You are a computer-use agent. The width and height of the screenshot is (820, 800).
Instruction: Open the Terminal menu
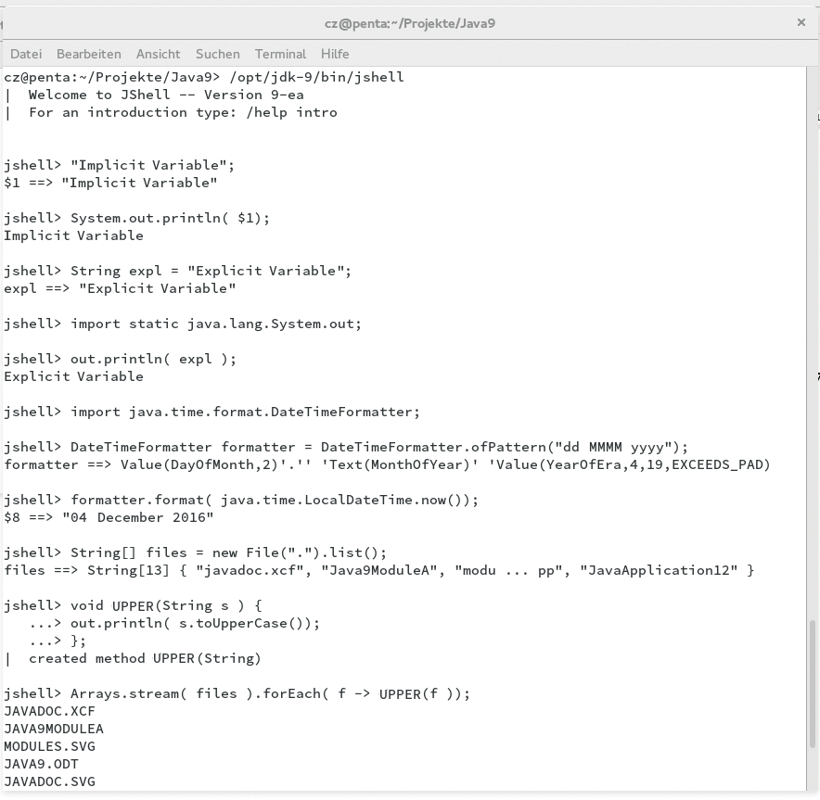[x=279, y=54]
